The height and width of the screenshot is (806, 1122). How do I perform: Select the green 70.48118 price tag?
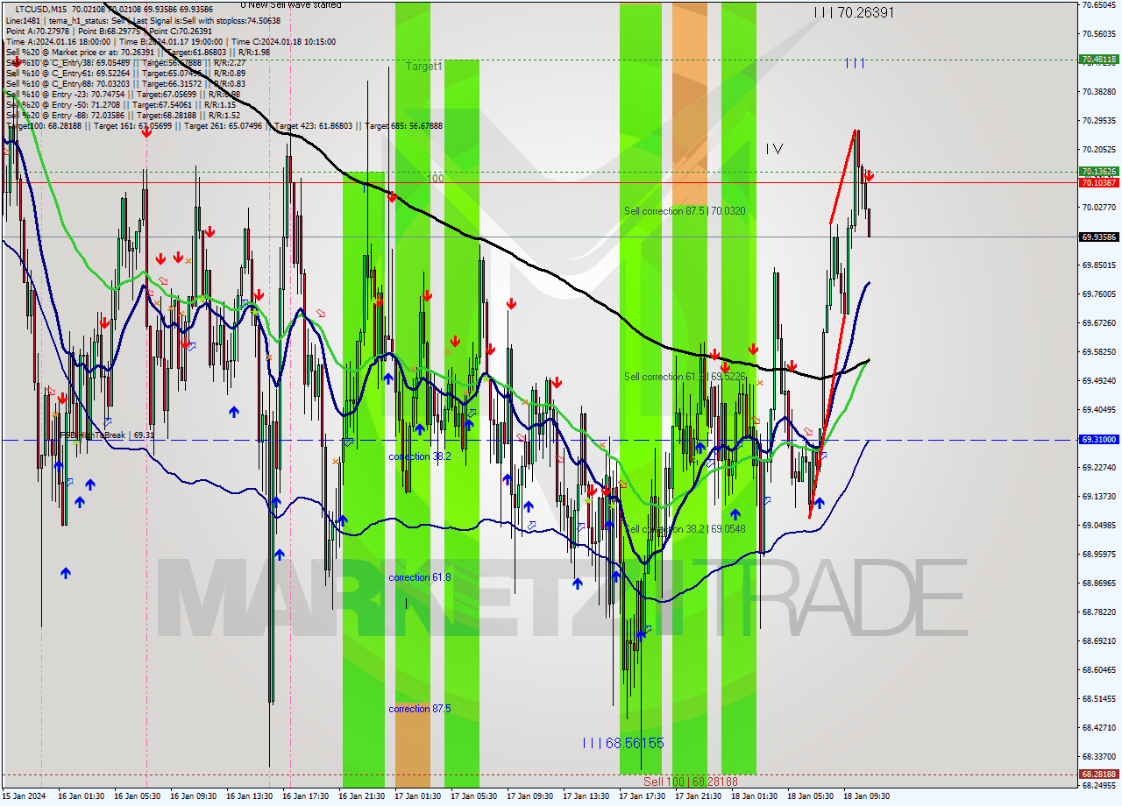(x=1099, y=60)
